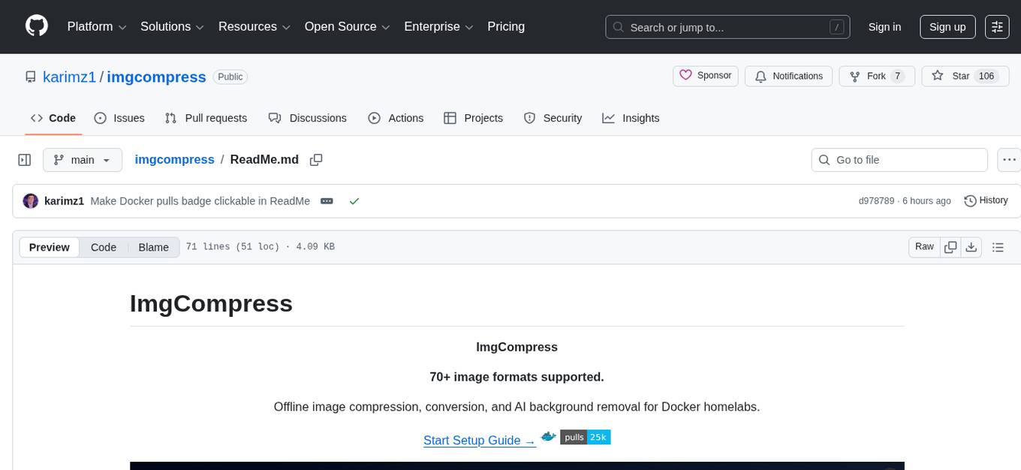Open the notifications bell
The height and width of the screenshot is (470, 1021).
pos(760,76)
